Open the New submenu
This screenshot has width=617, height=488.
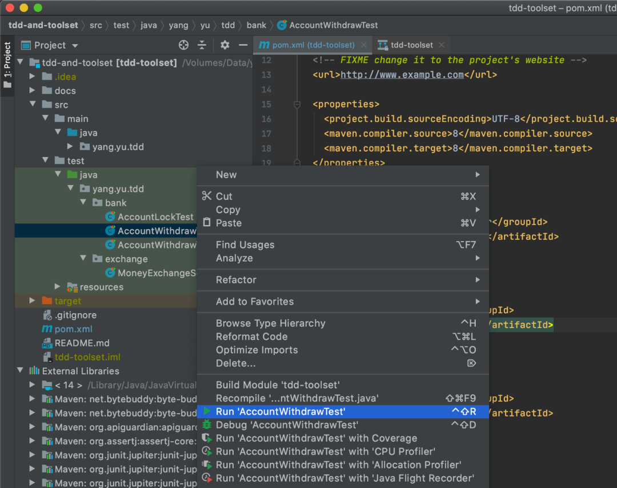343,175
